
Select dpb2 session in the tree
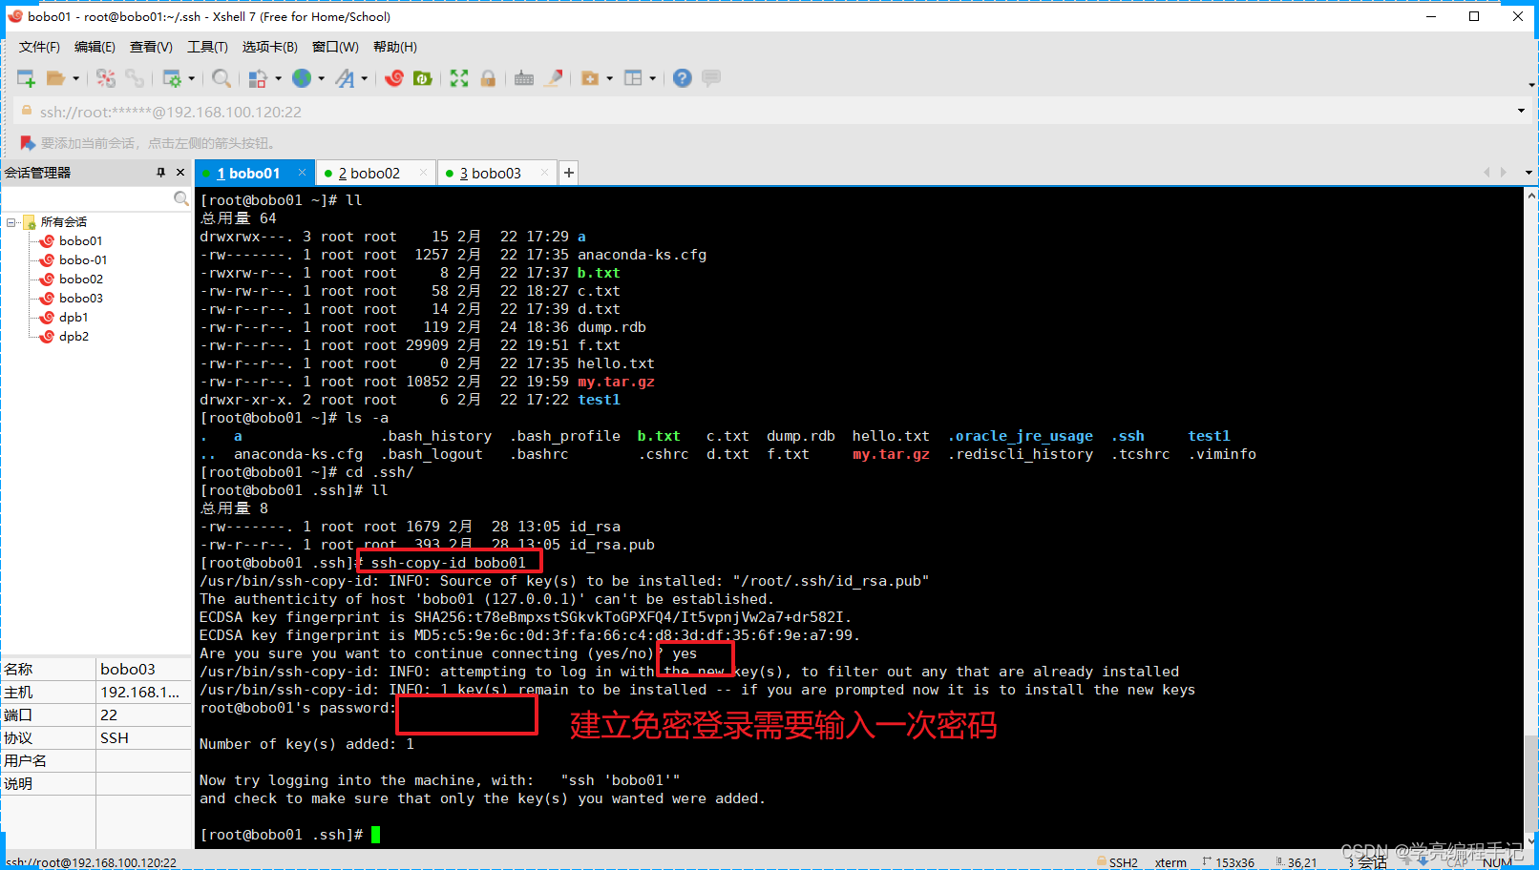tap(74, 337)
